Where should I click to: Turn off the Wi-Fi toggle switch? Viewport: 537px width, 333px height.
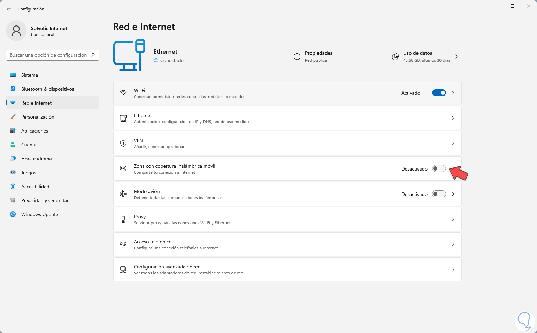[x=439, y=93]
